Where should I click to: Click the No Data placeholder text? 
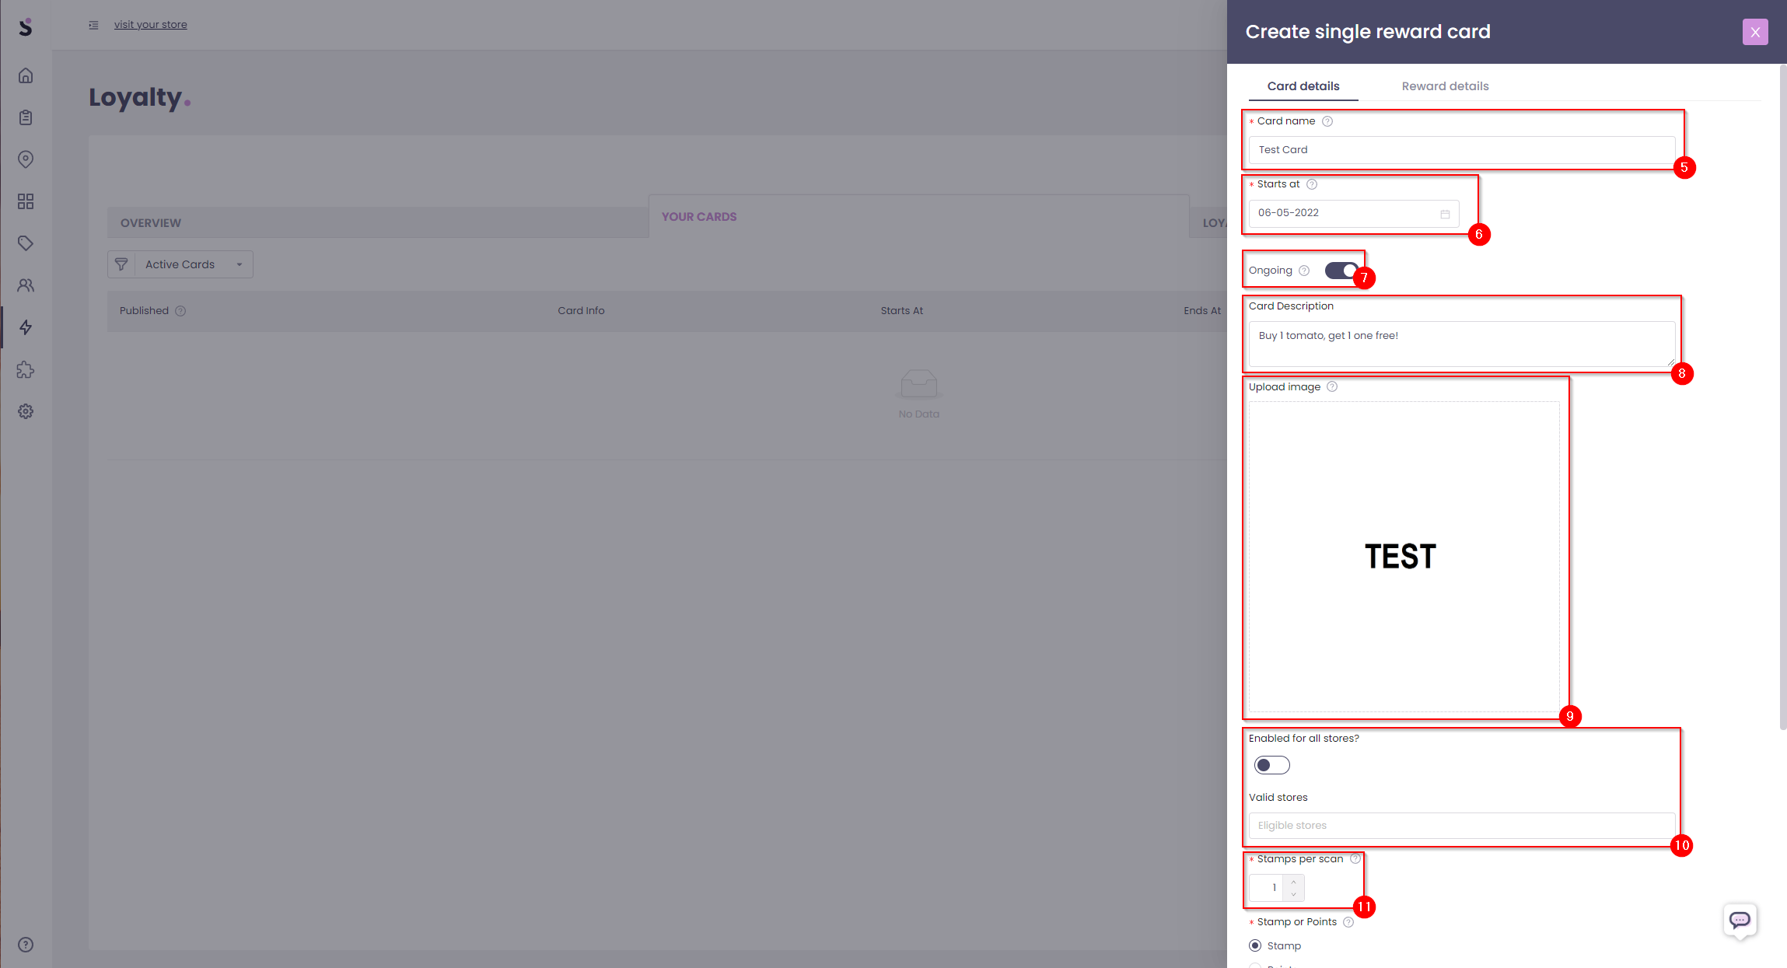918,414
